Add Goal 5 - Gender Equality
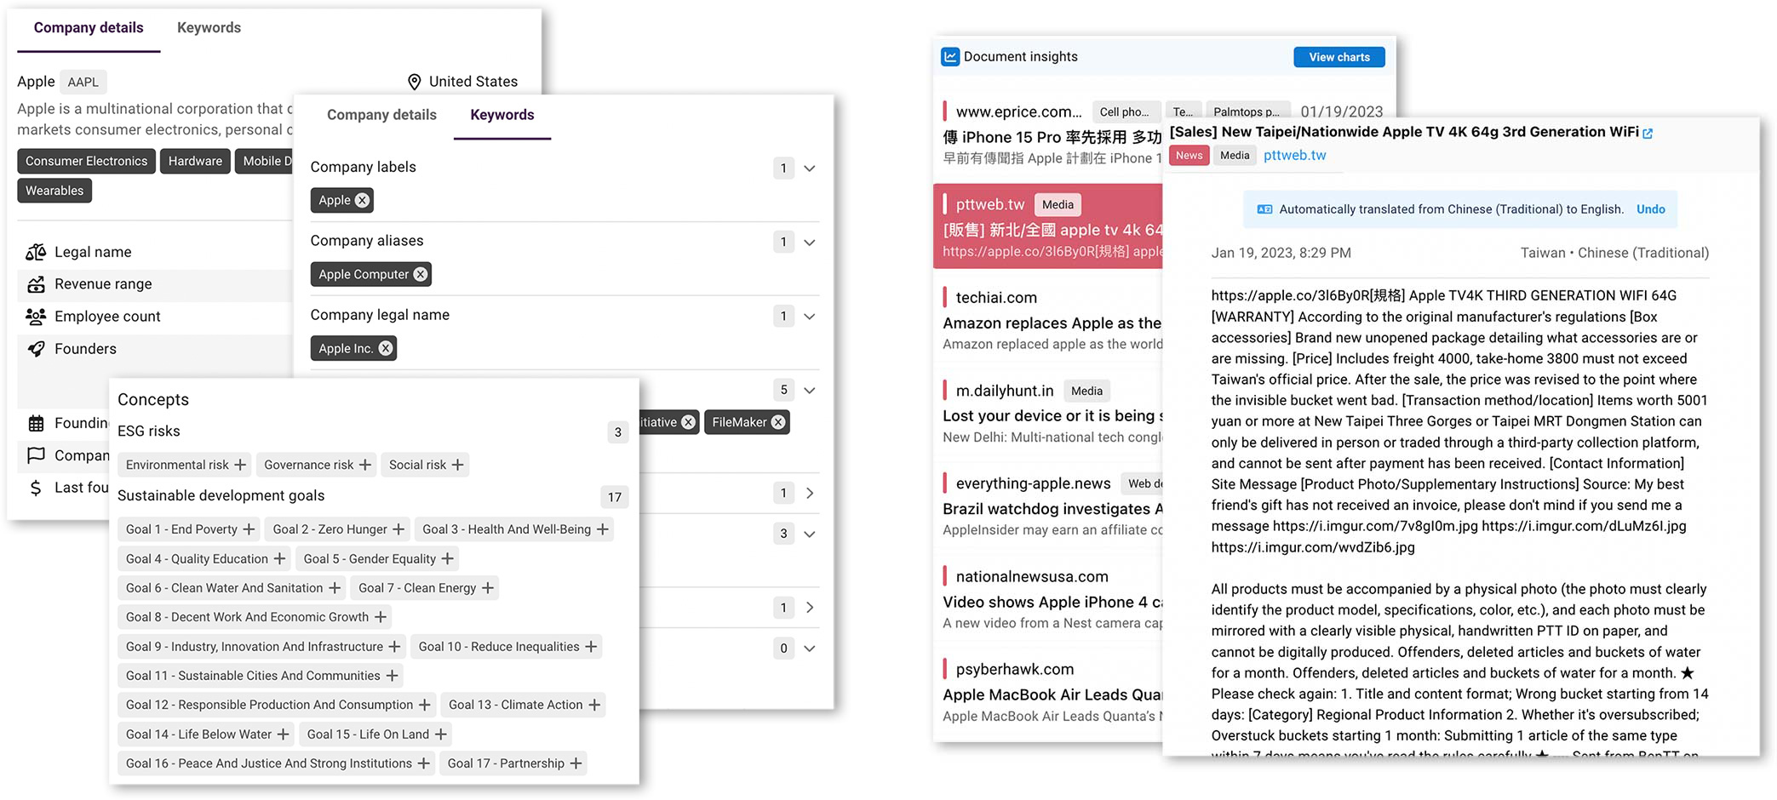The height and width of the screenshot is (800, 1777). (x=448, y=559)
